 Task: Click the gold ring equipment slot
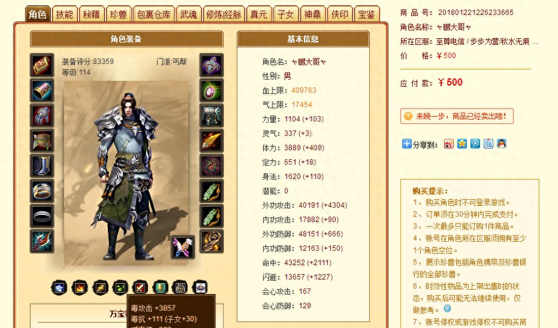click(41, 191)
